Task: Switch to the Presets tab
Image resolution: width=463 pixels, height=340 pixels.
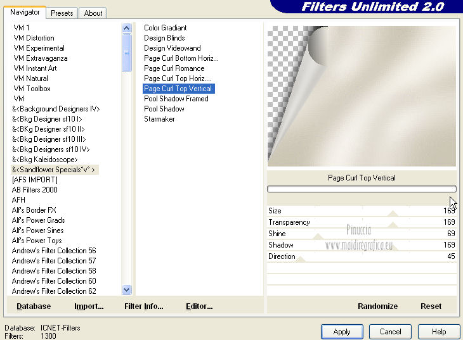Action: [62, 13]
